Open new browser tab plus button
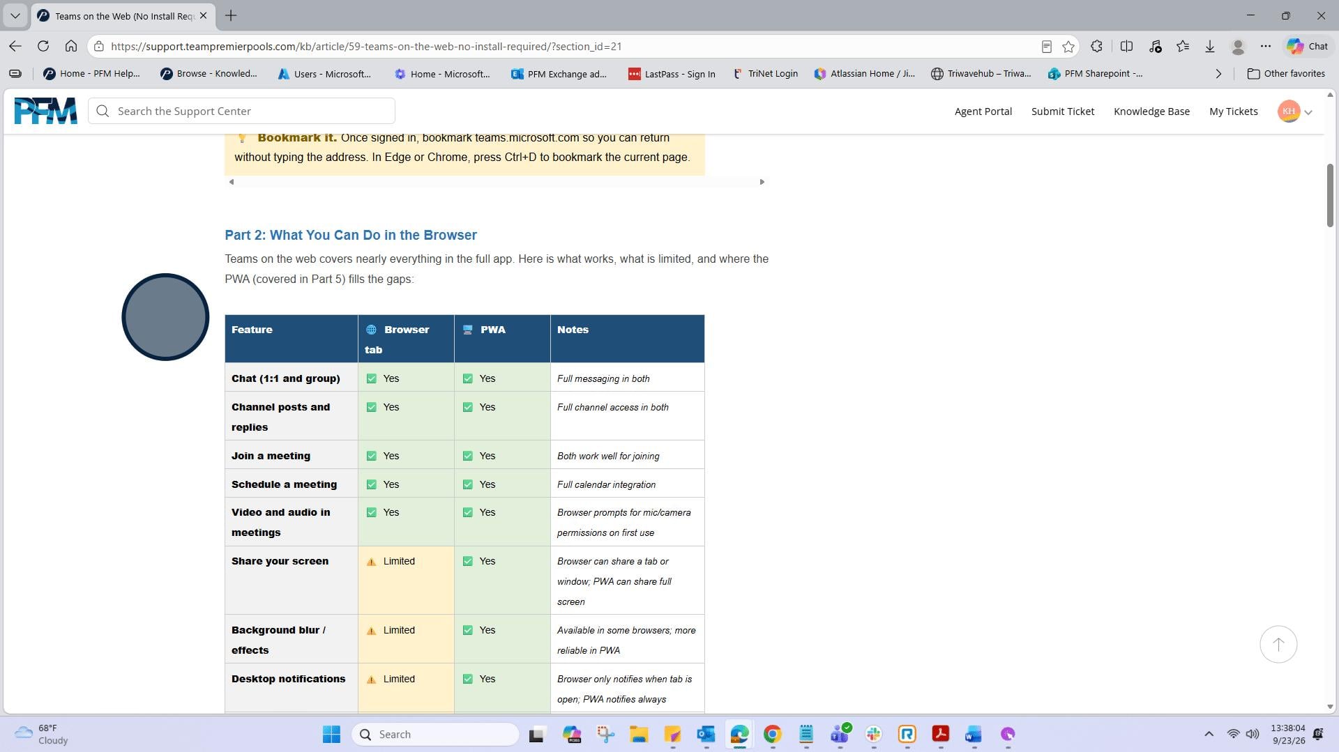This screenshot has width=1339, height=752. click(231, 15)
